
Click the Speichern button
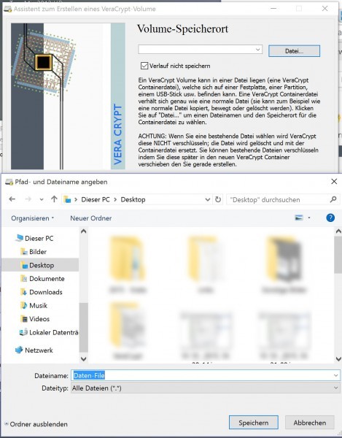(x=254, y=423)
